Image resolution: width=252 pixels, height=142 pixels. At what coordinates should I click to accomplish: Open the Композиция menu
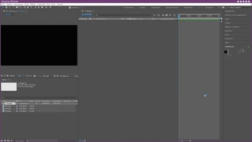(18, 4)
